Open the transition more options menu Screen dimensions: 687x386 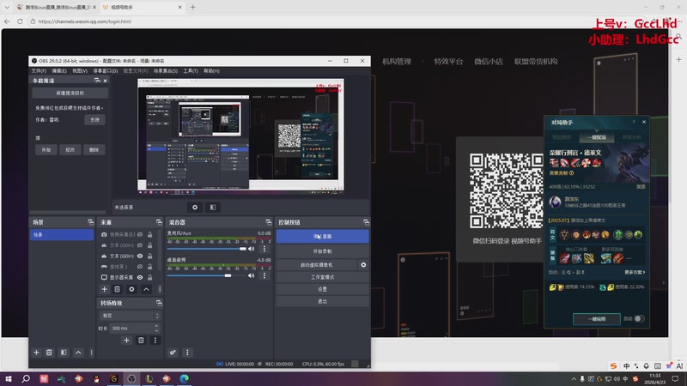tap(155, 340)
